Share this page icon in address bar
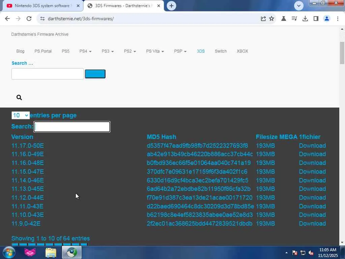The width and height of the screenshot is (345, 259). click(x=263, y=19)
